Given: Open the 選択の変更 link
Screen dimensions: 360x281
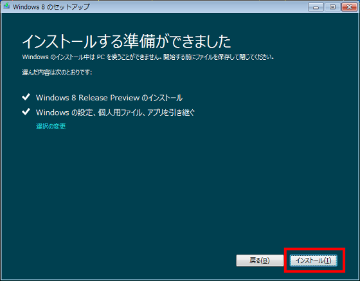Looking at the screenshot, I should [x=51, y=126].
